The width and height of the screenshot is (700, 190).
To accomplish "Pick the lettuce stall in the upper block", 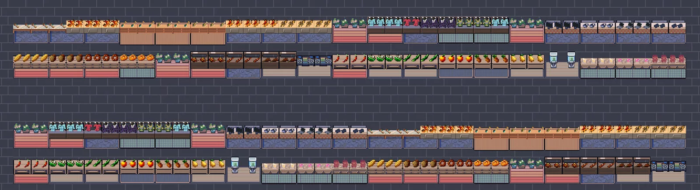I will (x=385, y=66).
